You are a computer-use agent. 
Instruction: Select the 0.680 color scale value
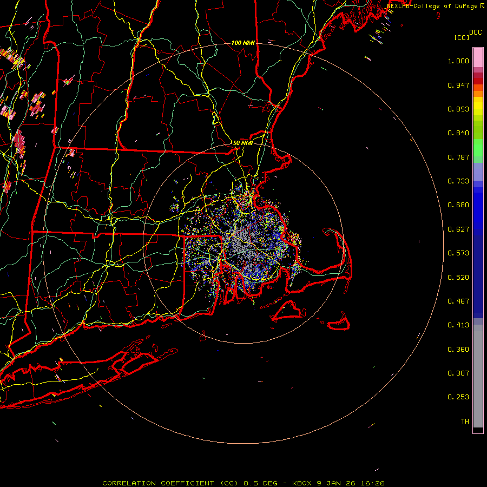pyautogui.click(x=458, y=205)
